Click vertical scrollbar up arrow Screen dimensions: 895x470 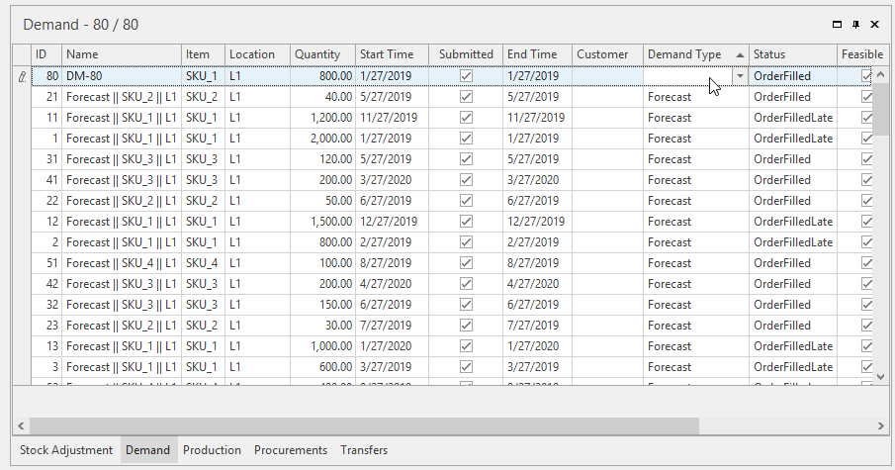881,75
